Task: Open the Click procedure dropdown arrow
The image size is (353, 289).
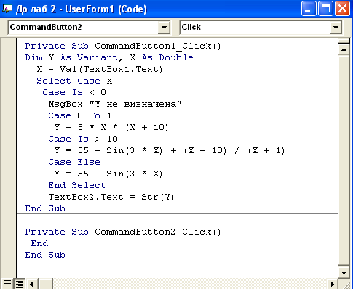Action: click(336, 28)
